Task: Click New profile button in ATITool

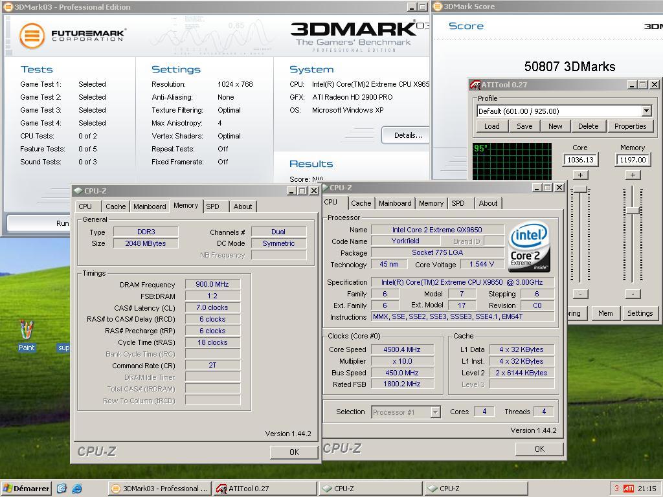Action: [555, 126]
